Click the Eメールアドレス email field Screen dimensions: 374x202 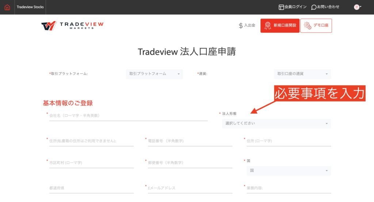click(190, 188)
